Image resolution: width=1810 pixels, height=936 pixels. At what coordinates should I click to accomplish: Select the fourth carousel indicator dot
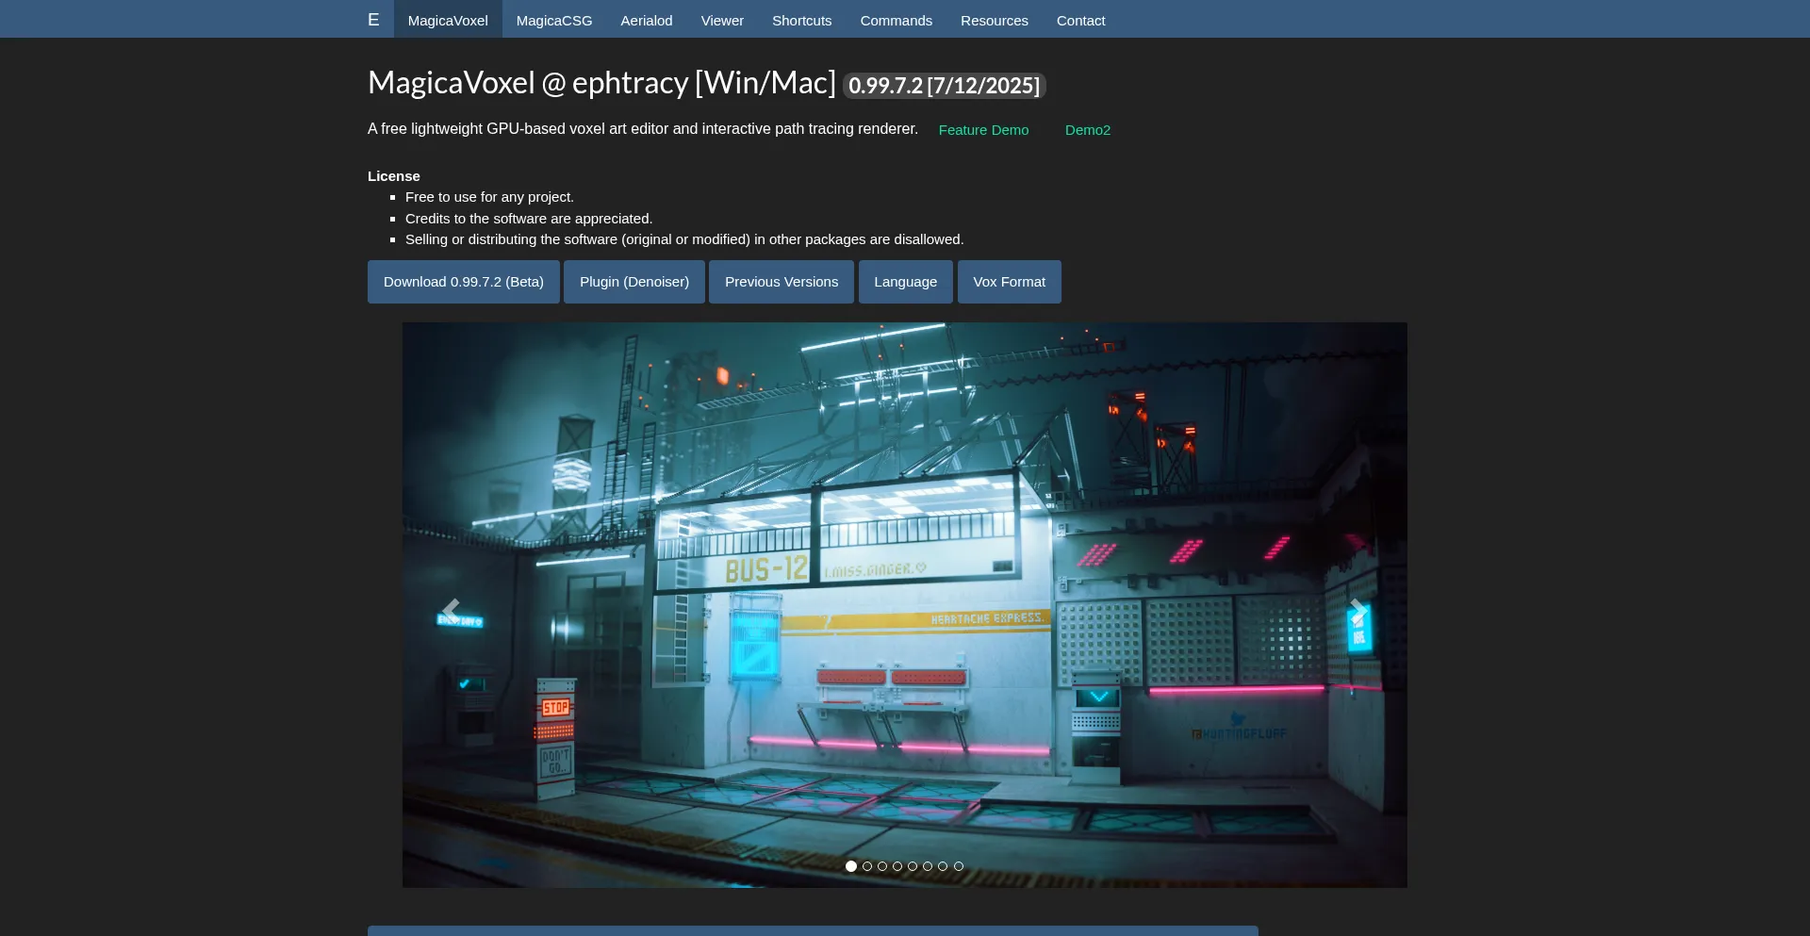(x=897, y=866)
